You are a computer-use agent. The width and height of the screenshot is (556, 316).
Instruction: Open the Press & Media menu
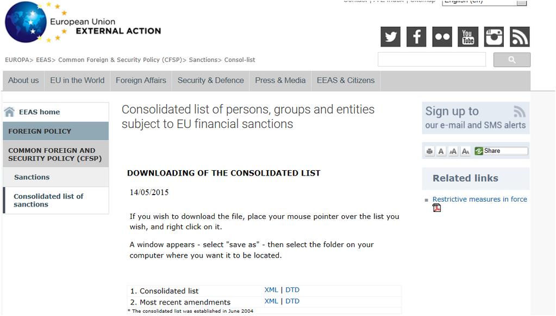(x=280, y=81)
